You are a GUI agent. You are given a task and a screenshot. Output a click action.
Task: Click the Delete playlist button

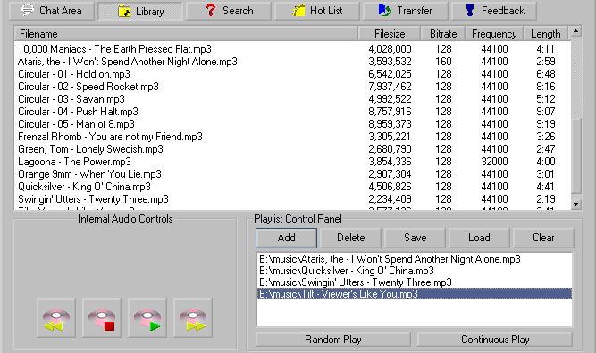[350, 238]
